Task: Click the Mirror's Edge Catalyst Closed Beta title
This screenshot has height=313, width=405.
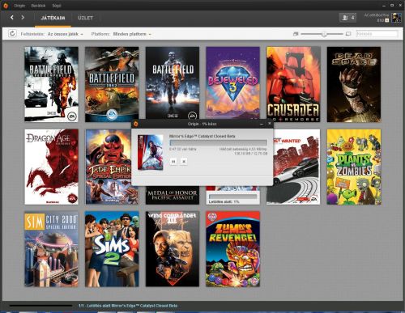Action: point(202,136)
